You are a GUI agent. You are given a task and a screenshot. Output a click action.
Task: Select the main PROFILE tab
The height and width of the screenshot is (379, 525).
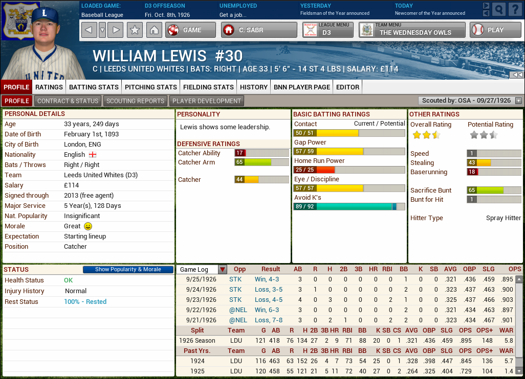point(16,87)
